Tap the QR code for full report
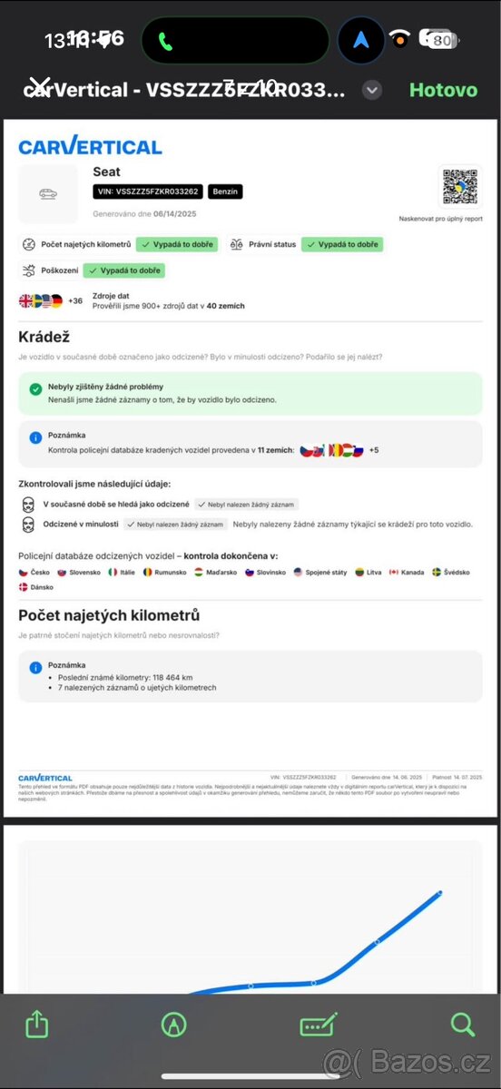Image resolution: width=501 pixels, height=1089 pixels. pos(460,187)
